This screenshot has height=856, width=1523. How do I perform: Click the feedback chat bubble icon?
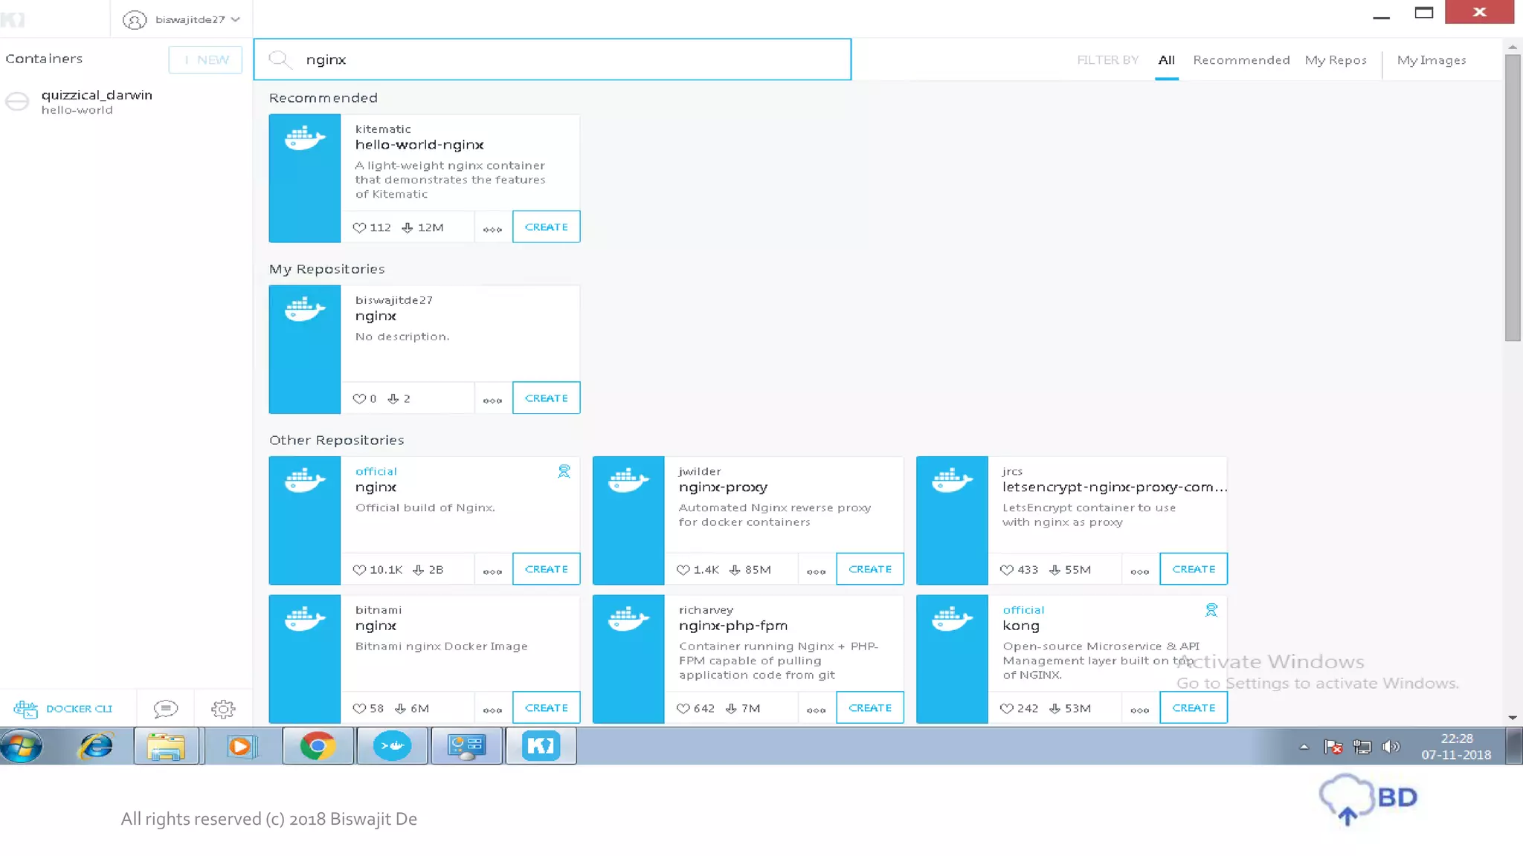(x=165, y=709)
